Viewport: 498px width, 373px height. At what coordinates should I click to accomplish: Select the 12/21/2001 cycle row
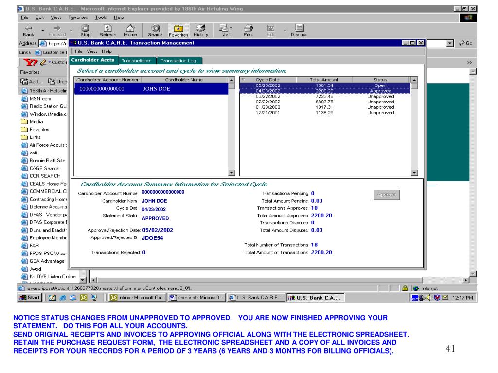325,112
